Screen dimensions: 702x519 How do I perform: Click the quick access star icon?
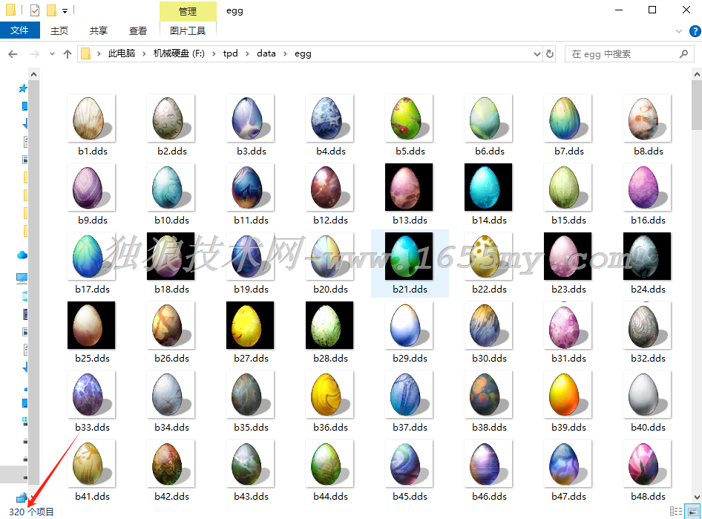[x=22, y=88]
